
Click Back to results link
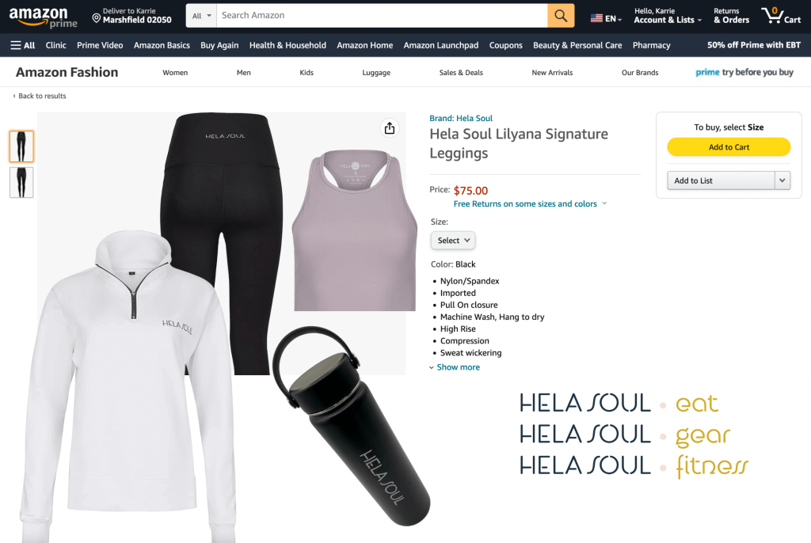[40, 96]
